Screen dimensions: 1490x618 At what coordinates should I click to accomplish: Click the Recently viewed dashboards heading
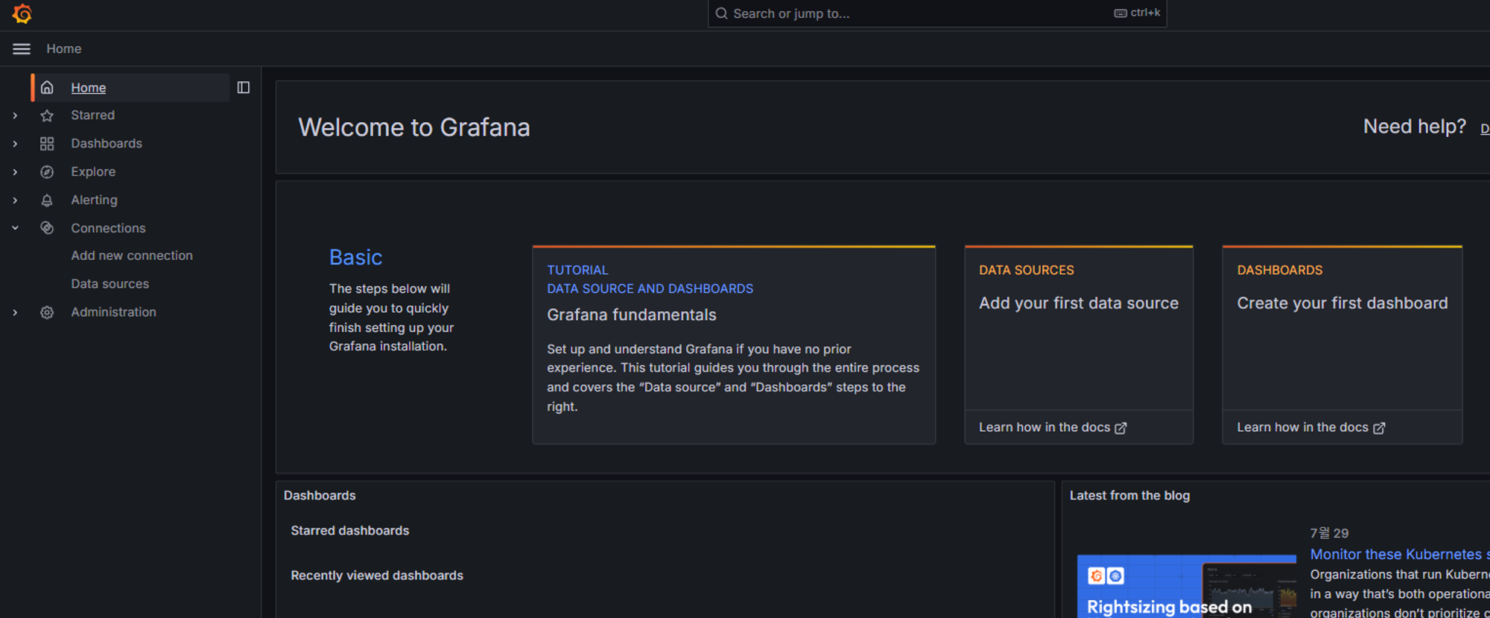click(377, 576)
